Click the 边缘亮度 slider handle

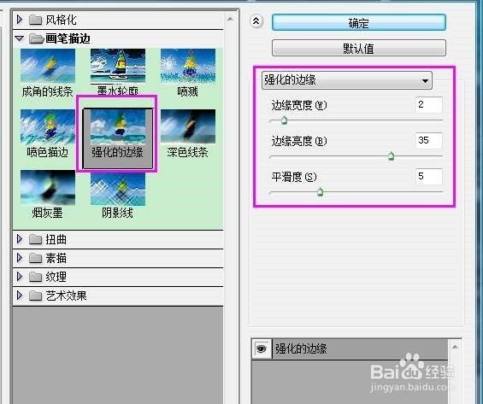[391, 156]
